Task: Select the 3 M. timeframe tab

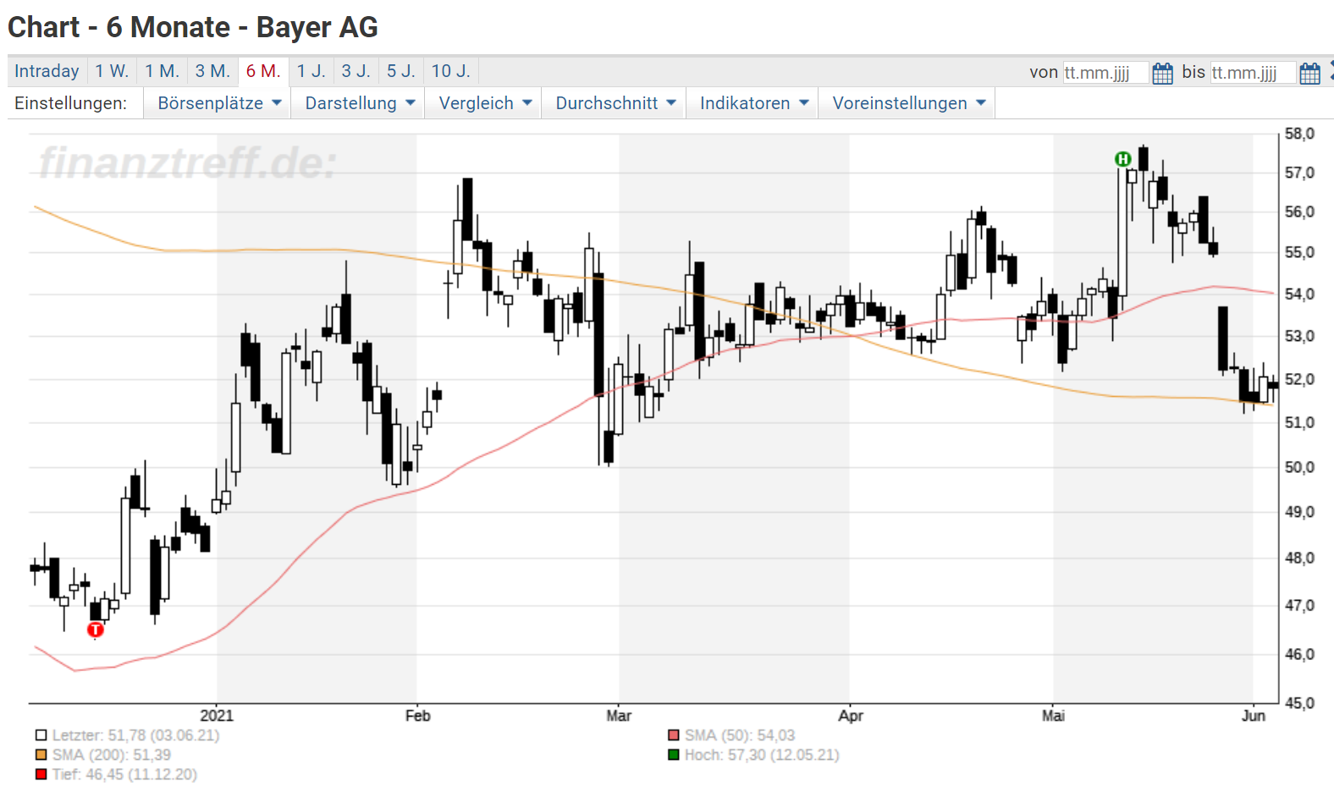Action: pyautogui.click(x=212, y=71)
